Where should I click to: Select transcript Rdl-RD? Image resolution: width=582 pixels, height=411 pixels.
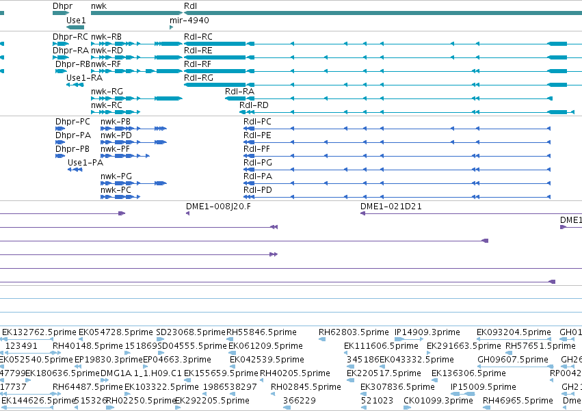[x=254, y=105]
